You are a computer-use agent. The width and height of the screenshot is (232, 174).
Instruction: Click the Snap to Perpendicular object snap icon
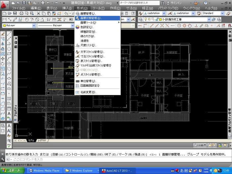tap(196, 26)
